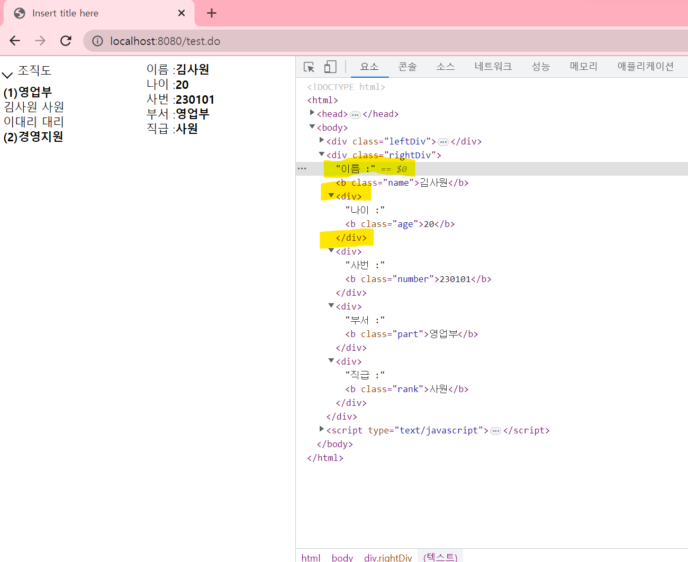Expand the head element node
The width and height of the screenshot is (688, 562).
[312, 113]
